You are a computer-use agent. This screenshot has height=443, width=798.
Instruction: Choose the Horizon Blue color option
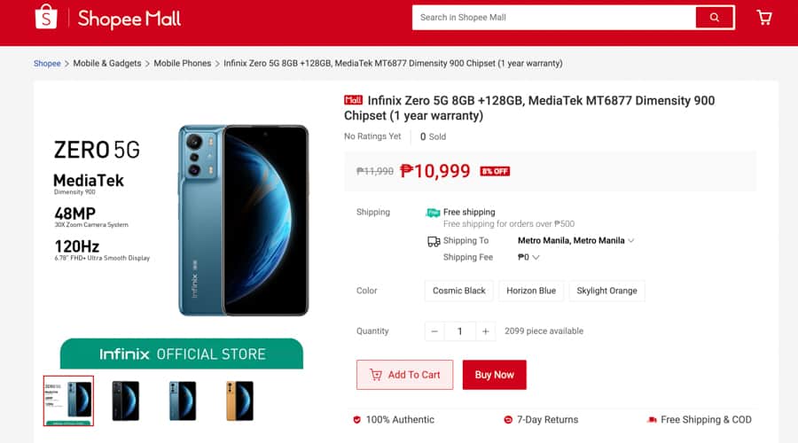tap(531, 291)
